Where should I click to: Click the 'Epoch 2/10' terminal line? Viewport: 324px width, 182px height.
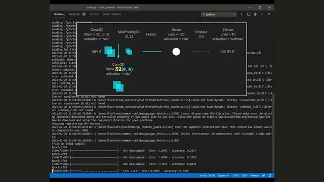pyautogui.click(x=59, y=154)
